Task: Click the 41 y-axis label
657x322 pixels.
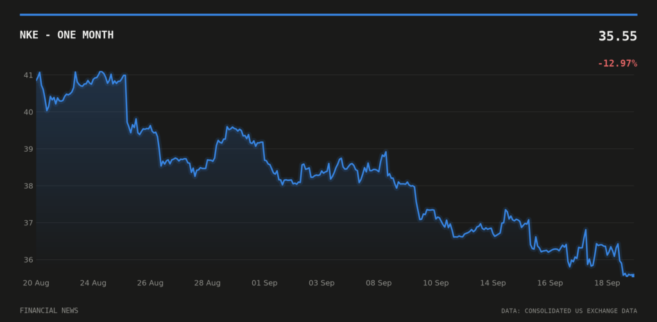Action: pos(28,76)
